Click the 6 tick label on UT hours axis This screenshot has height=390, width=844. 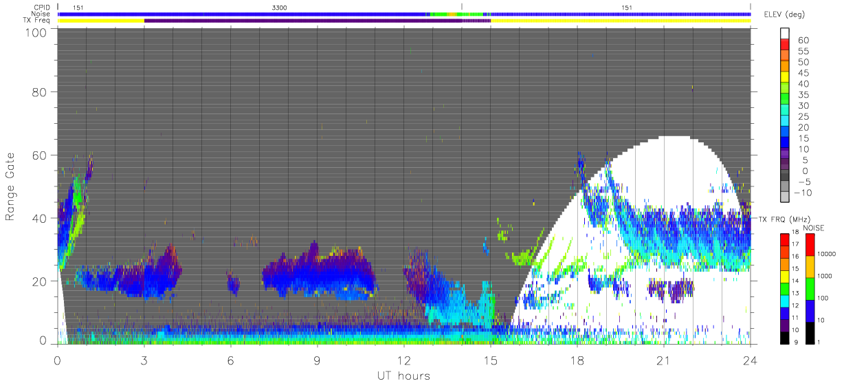(230, 360)
